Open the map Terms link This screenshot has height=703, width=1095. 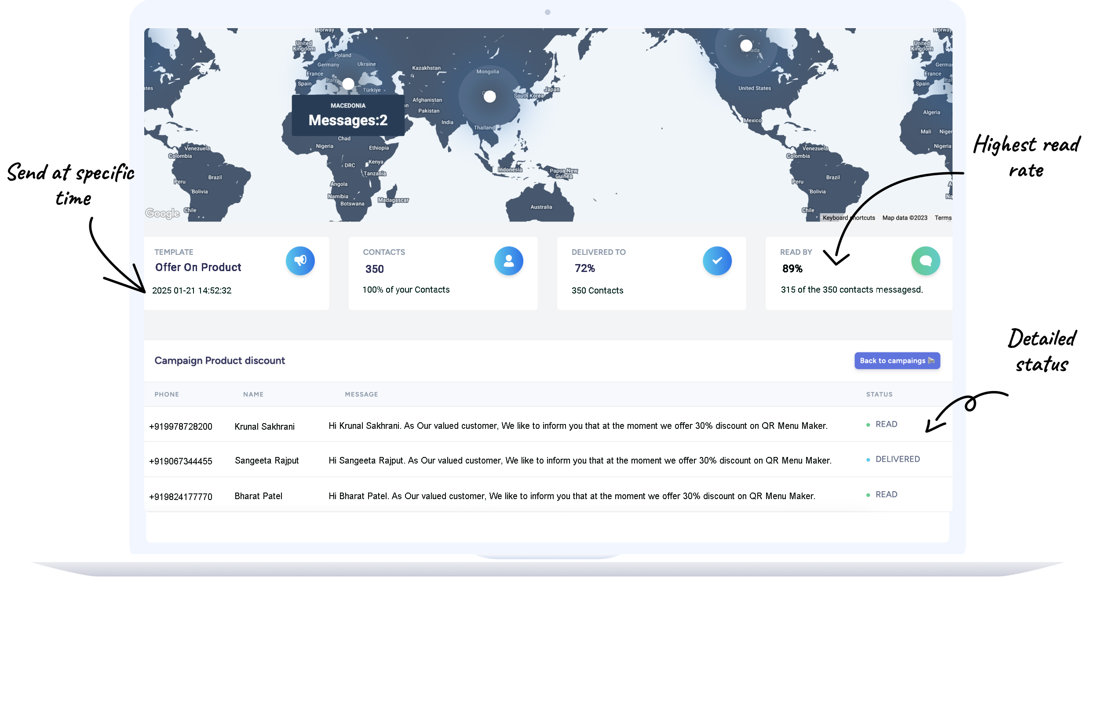[942, 218]
